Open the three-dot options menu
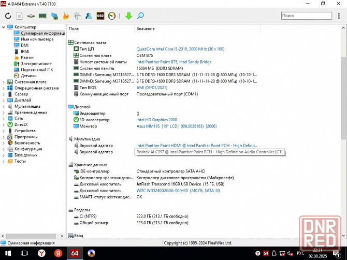The width and height of the screenshot is (347, 260). 339,16
